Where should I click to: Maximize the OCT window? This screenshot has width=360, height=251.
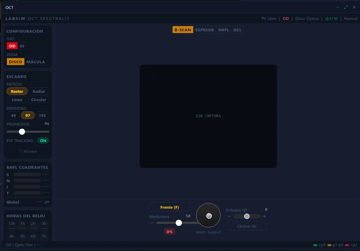[346, 7]
